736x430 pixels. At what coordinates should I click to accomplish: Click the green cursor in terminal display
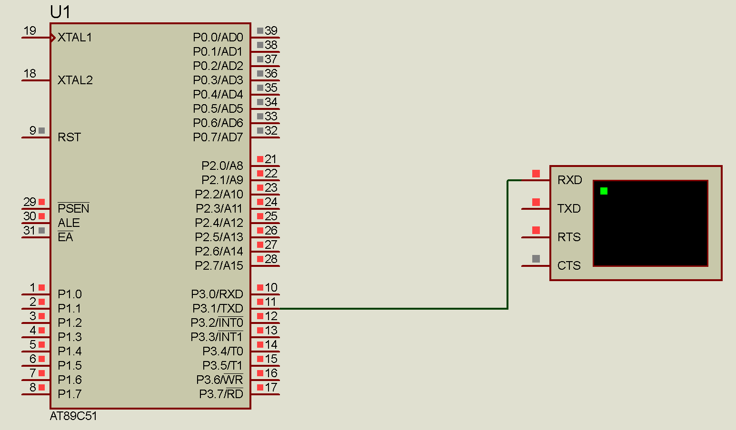tap(604, 191)
